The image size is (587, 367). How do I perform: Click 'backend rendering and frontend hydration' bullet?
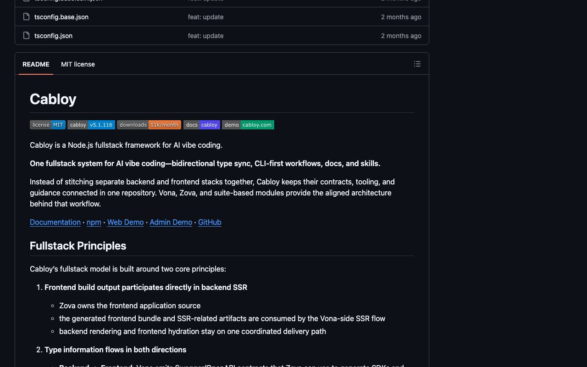[x=193, y=331]
